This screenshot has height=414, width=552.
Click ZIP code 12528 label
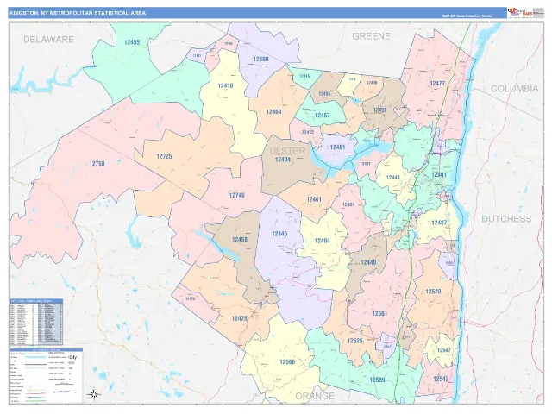tap(433, 292)
